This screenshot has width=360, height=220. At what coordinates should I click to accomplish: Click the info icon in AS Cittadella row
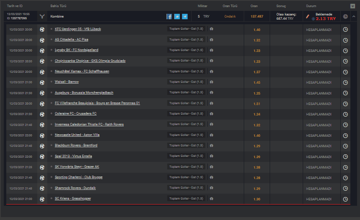212,40
